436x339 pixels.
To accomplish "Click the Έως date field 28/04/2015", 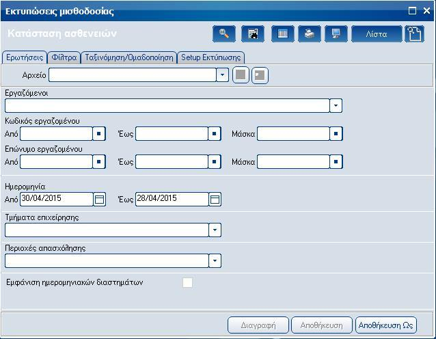I will (x=172, y=199).
